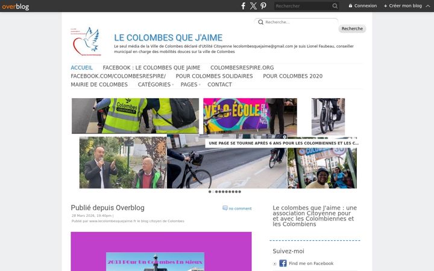Click the Recherche button
Screen dimensions: 434x271
coord(352,28)
